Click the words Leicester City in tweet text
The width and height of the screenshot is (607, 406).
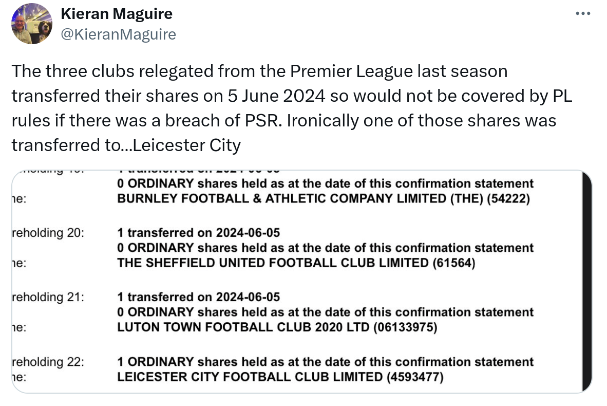tap(186, 145)
